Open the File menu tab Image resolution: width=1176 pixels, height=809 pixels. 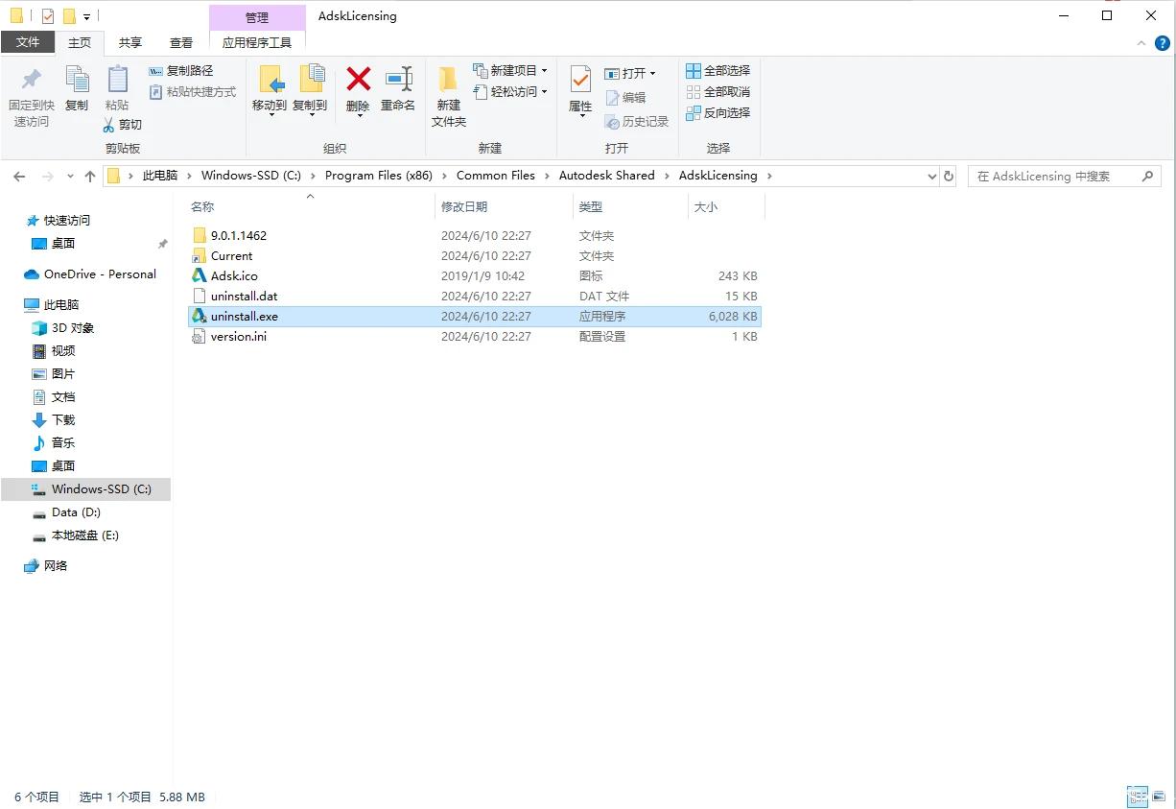coord(28,43)
